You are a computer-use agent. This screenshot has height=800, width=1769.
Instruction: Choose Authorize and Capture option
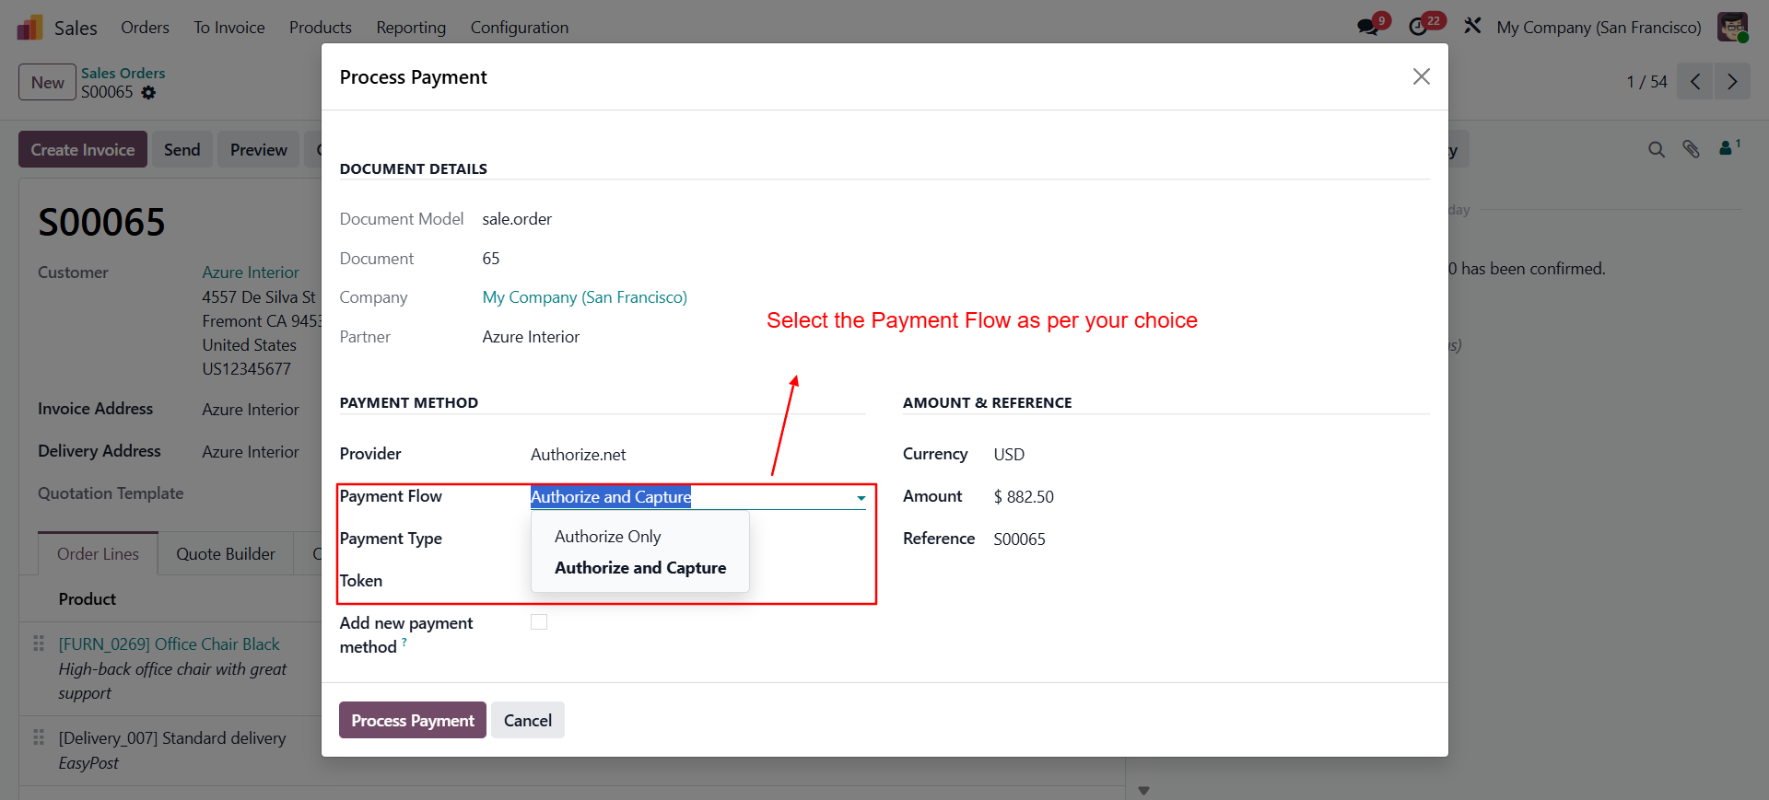(x=640, y=568)
